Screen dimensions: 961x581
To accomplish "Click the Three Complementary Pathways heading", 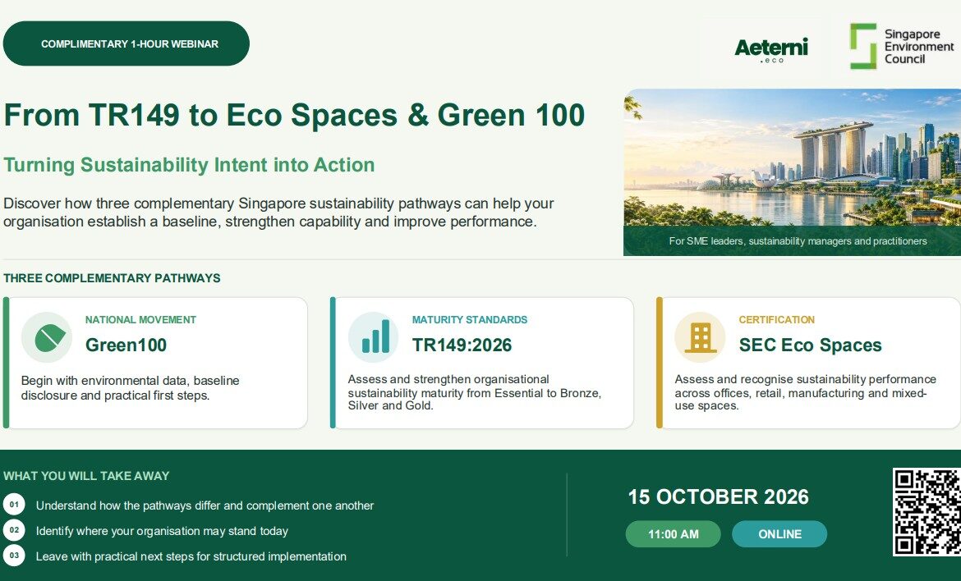I will (x=112, y=278).
